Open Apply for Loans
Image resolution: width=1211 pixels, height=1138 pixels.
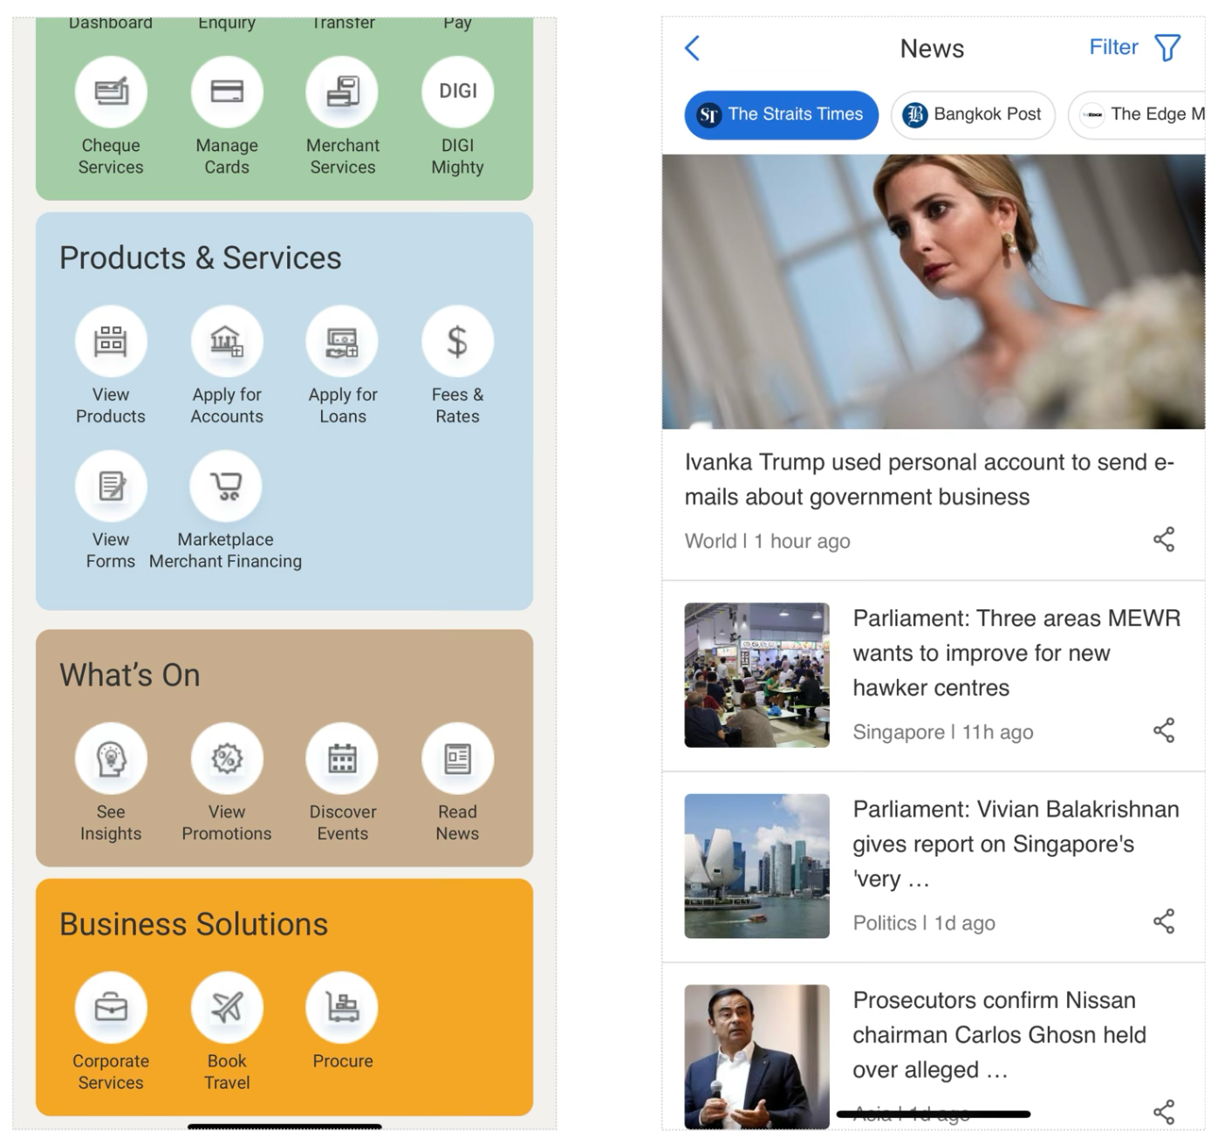point(342,341)
